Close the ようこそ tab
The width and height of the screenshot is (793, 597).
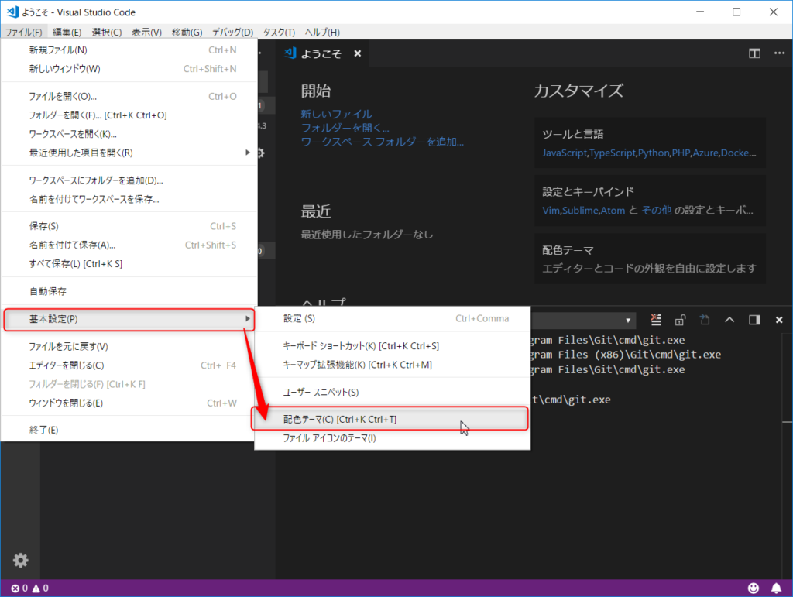[x=358, y=53]
